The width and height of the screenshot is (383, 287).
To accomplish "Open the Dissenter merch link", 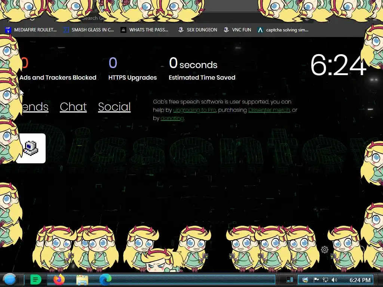I will point(269,110).
